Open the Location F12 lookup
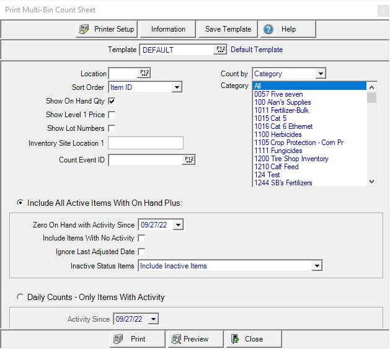 pos(145,74)
